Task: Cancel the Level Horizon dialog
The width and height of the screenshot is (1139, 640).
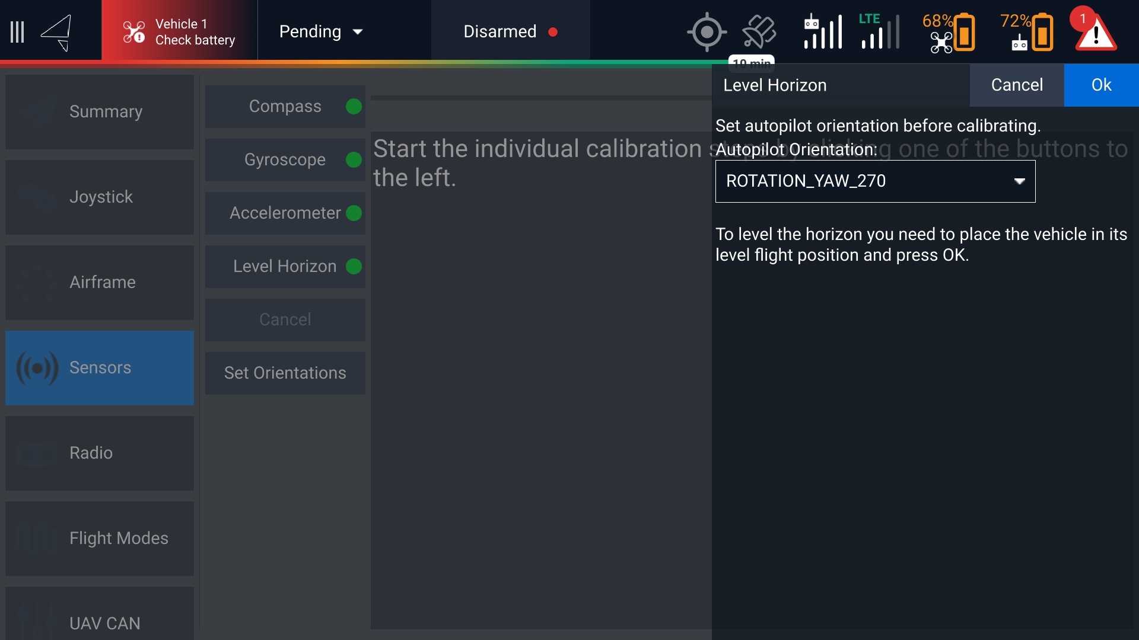Action: click(x=1017, y=85)
